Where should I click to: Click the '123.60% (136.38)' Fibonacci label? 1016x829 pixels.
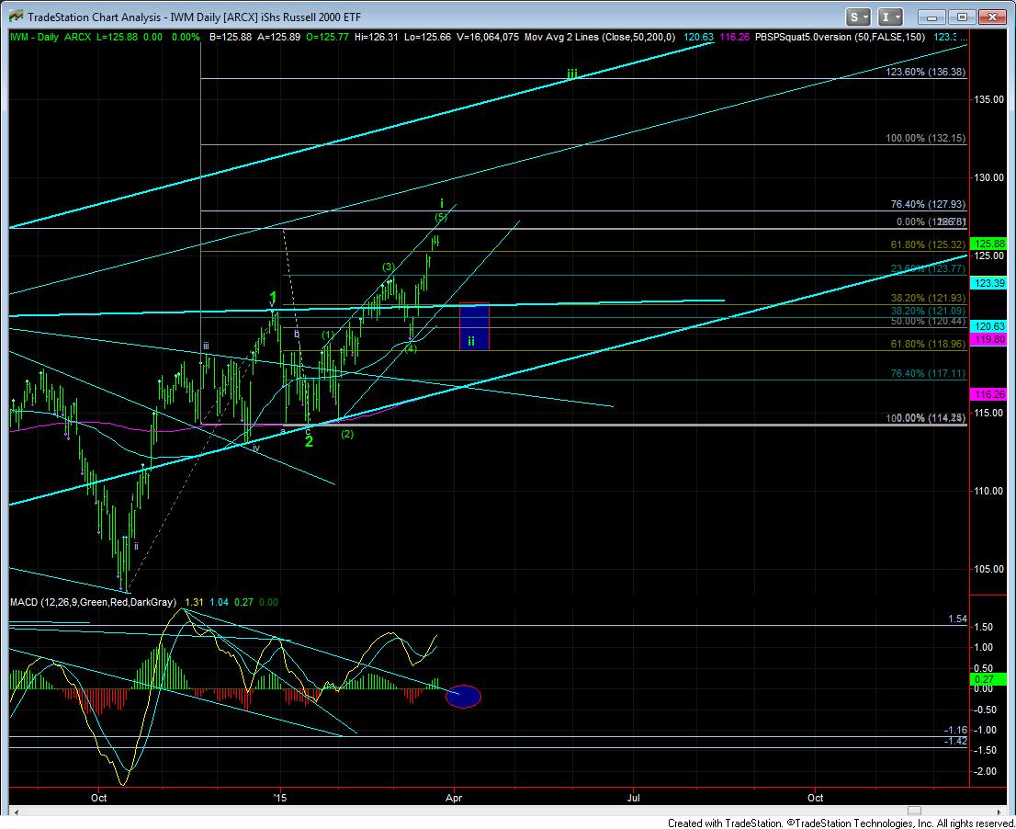coord(926,72)
